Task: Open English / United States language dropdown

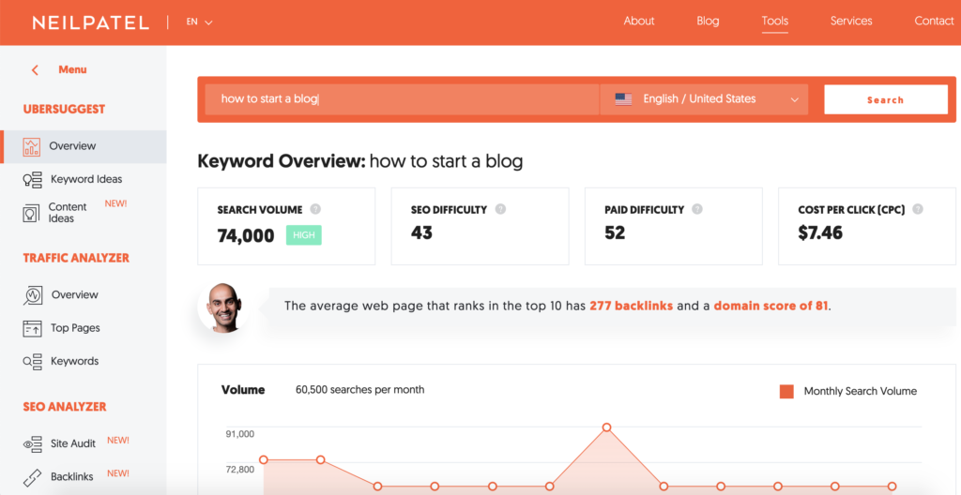Action: (x=704, y=99)
